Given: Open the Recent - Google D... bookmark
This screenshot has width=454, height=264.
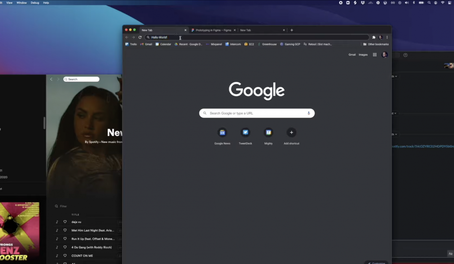Looking at the screenshot, I should 188,44.
